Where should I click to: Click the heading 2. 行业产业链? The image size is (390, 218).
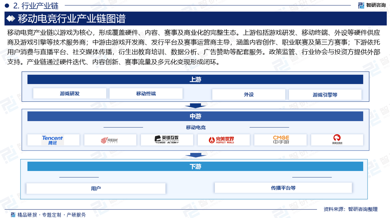coord(36,5)
